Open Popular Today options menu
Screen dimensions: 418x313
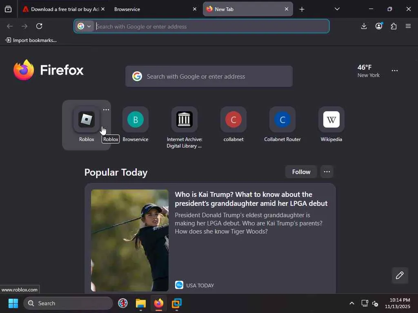327,172
